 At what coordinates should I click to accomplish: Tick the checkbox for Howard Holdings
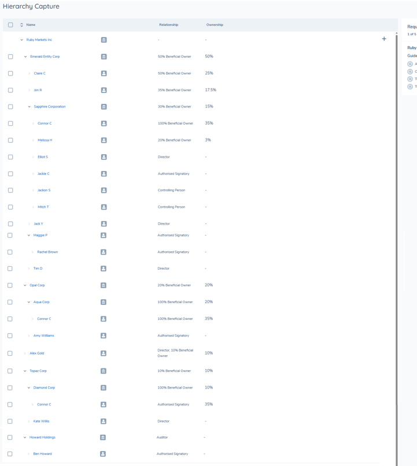pyautogui.click(x=10, y=438)
